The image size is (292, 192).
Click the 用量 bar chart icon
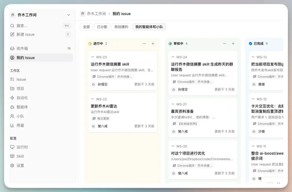tap(12, 125)
